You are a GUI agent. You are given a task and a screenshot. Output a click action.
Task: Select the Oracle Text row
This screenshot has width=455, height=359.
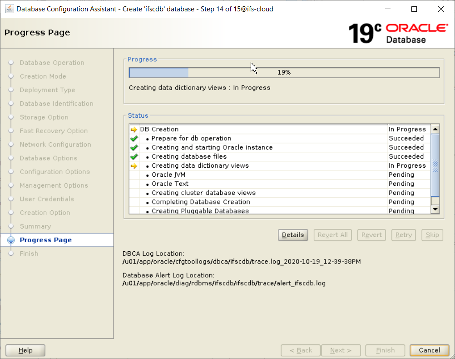280,184
